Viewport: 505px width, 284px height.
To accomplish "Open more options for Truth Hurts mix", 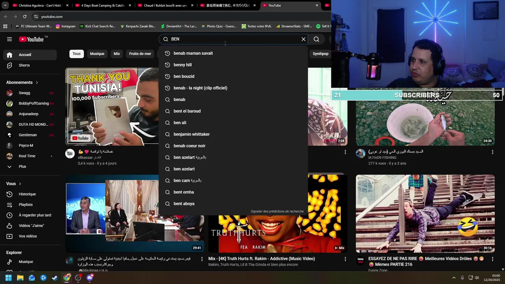I will click(345, 259).
